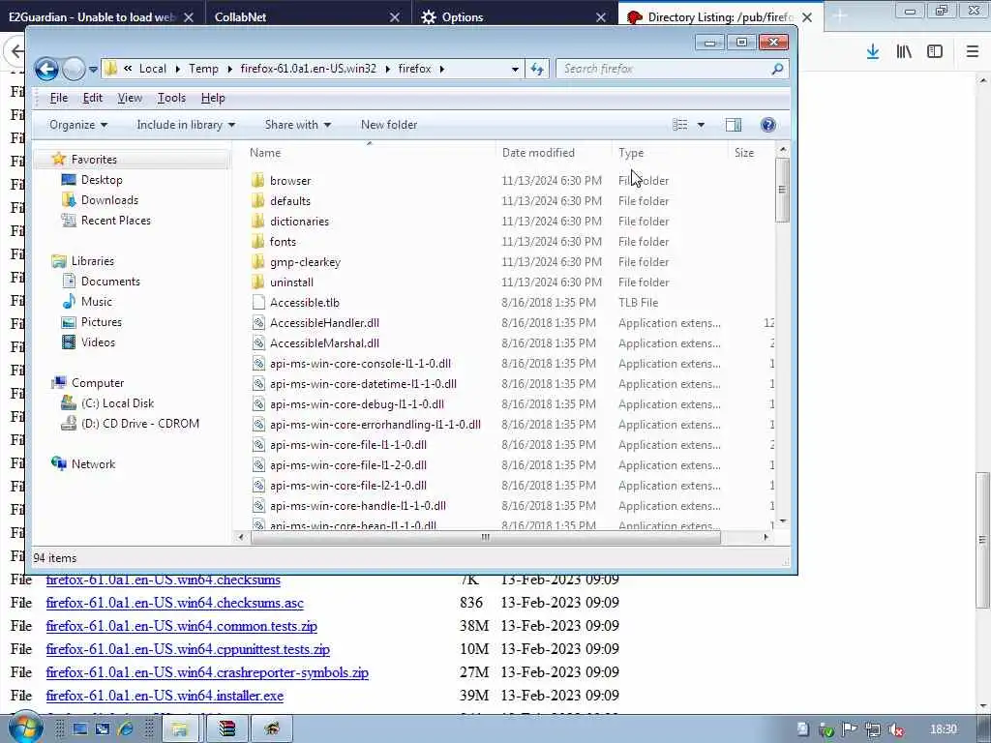Click Temp in the address breadcrumb
Viewport: 991px width, 743px height.
tap(203, 69)
